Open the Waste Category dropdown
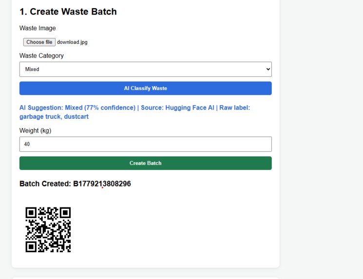The height and width of the screenshot is (279, 363). tap(145, 69)
